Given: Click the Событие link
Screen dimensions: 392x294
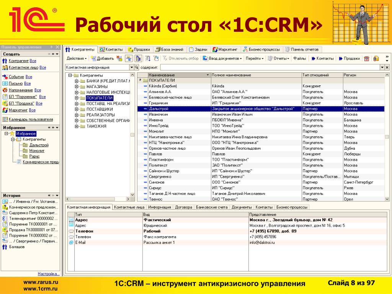Looking at the screenshot, I should pos(16,77).
